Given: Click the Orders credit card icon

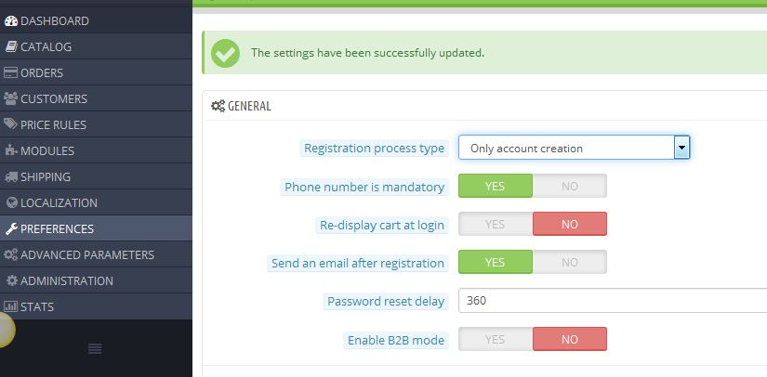Looking at the screenshot, I should [11, 72].
